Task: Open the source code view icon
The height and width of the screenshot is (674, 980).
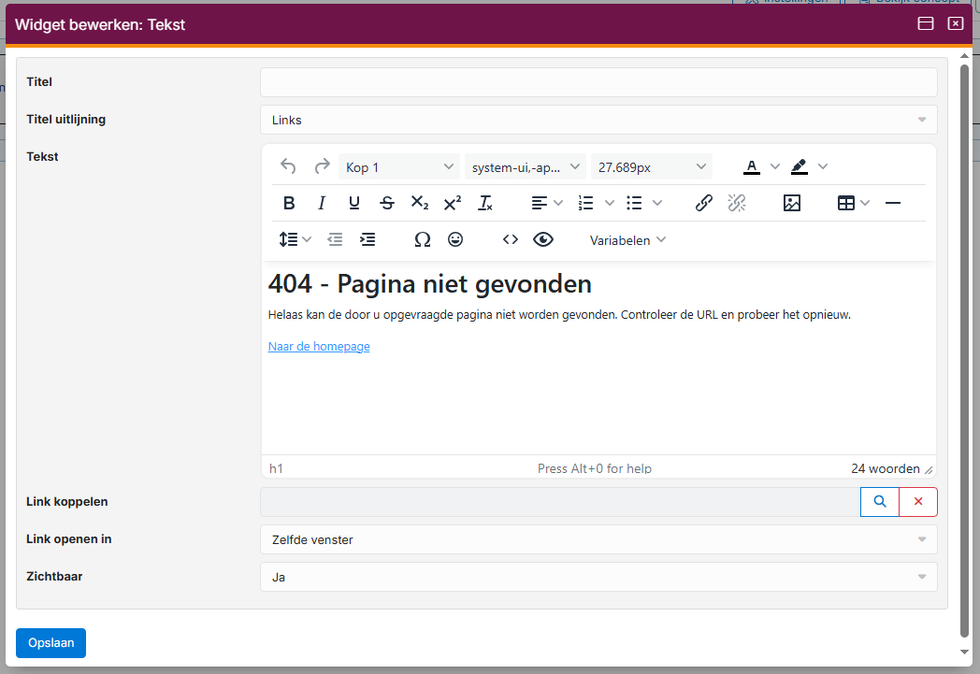Action: click(x=511, y=239)
